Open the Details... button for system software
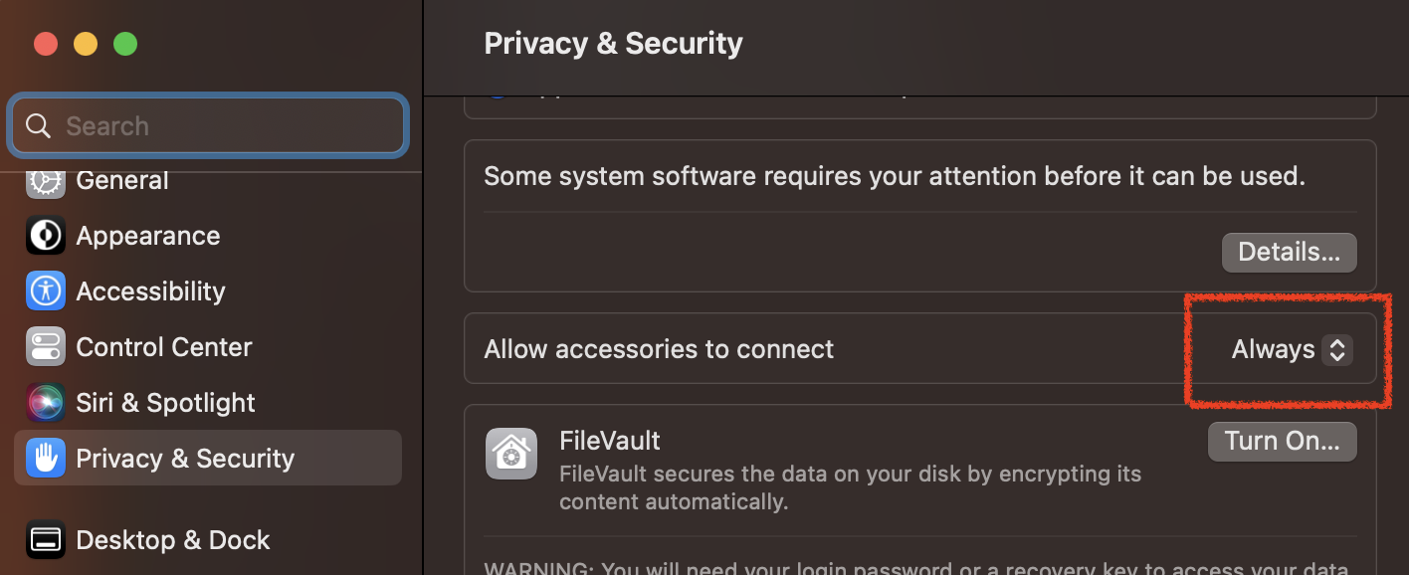Image resolution: width=1409 pixels, height=575 pixels. tap(1289, 253)
